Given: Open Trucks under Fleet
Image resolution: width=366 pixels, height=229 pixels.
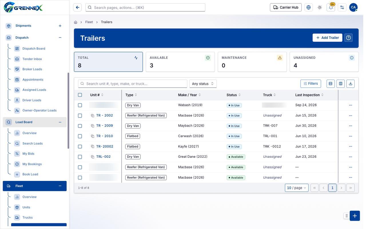Looking at the screenshot, I should [27, 218].
